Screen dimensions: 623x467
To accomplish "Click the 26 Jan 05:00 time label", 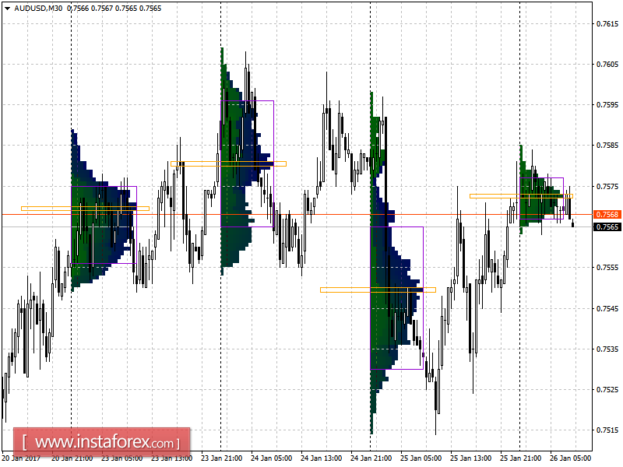I will (x=571, y=458).
